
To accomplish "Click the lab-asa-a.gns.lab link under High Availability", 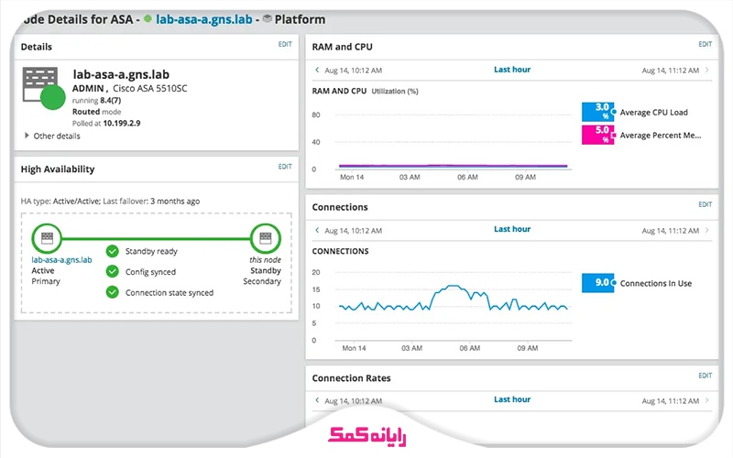I will (x=61, y=259).
